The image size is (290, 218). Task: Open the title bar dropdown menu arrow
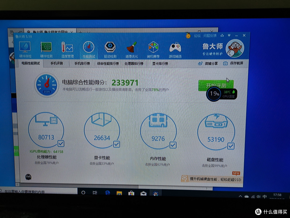click(229, 35)
